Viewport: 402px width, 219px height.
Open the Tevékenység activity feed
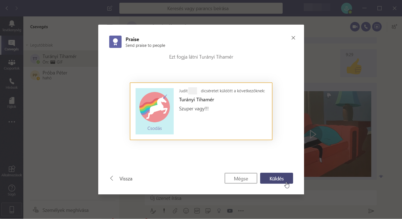click(12, 26)
